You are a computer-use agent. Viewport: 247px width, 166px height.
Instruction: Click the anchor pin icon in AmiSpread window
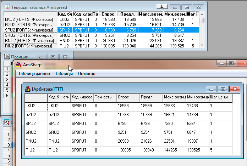coord(162,7)
